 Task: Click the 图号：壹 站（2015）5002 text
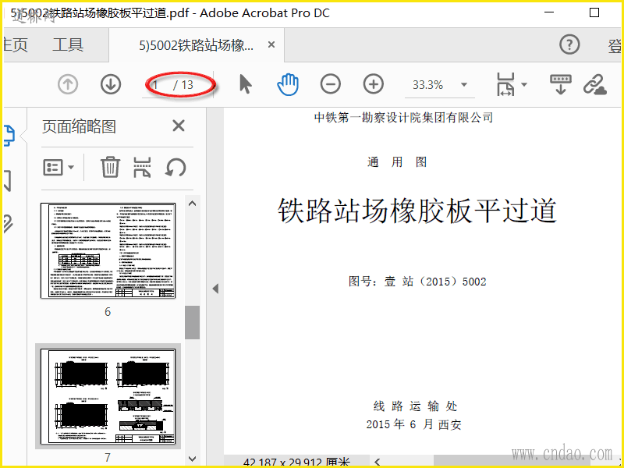(417, 282)
